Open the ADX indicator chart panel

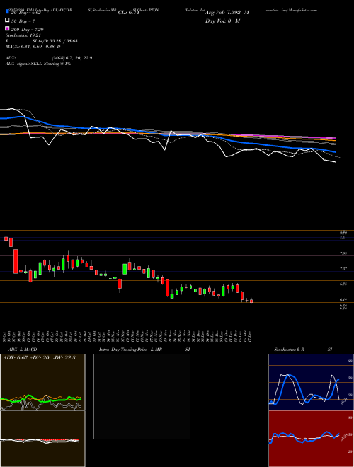click(42, 382)
